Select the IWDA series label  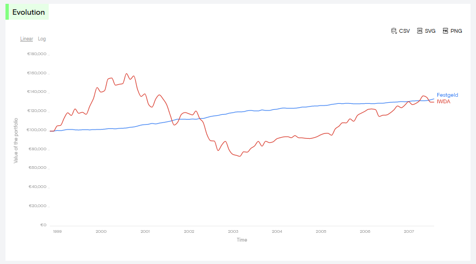coord(443,102)
